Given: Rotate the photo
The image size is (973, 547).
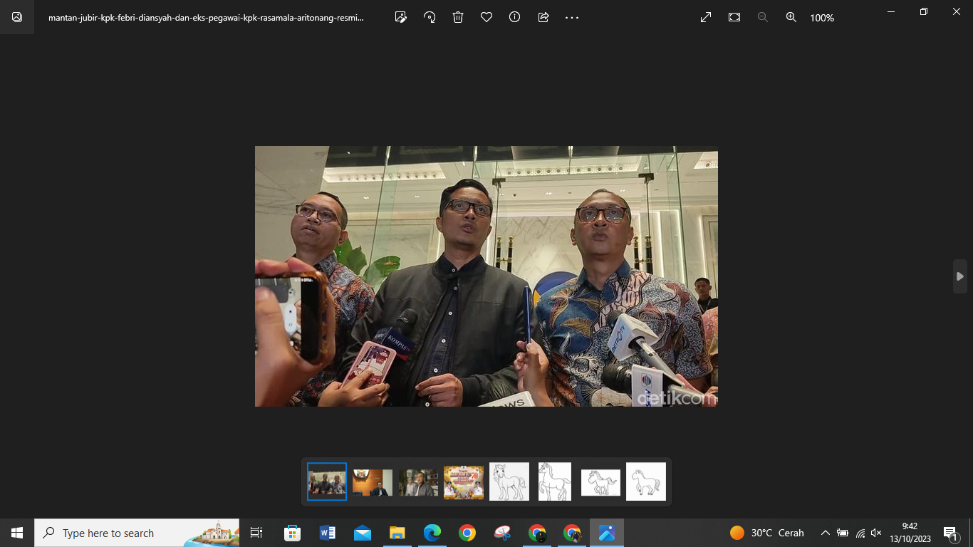Looking at the screenshot, I should coord(430,17).
